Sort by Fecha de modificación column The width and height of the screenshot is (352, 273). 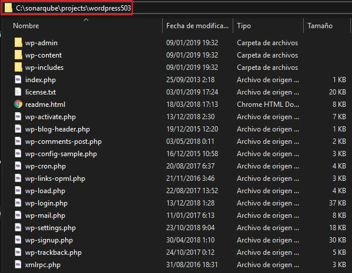(197, 26)
